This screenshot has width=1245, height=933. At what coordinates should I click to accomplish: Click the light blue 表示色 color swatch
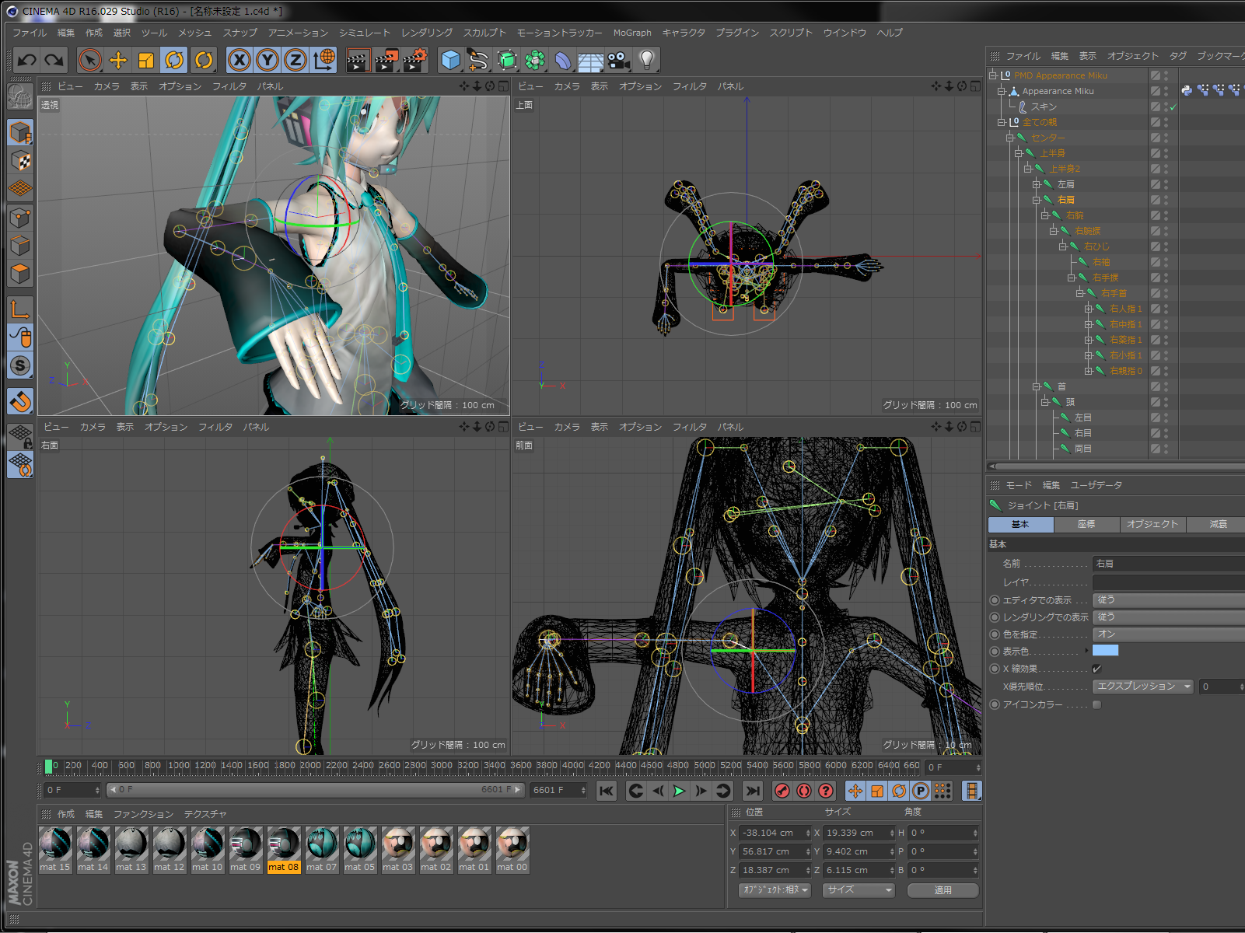point(1105,651)
